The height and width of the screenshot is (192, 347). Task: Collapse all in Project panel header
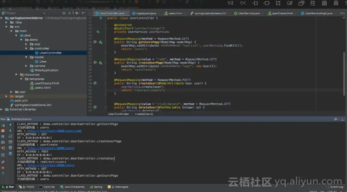pos(69,13)
